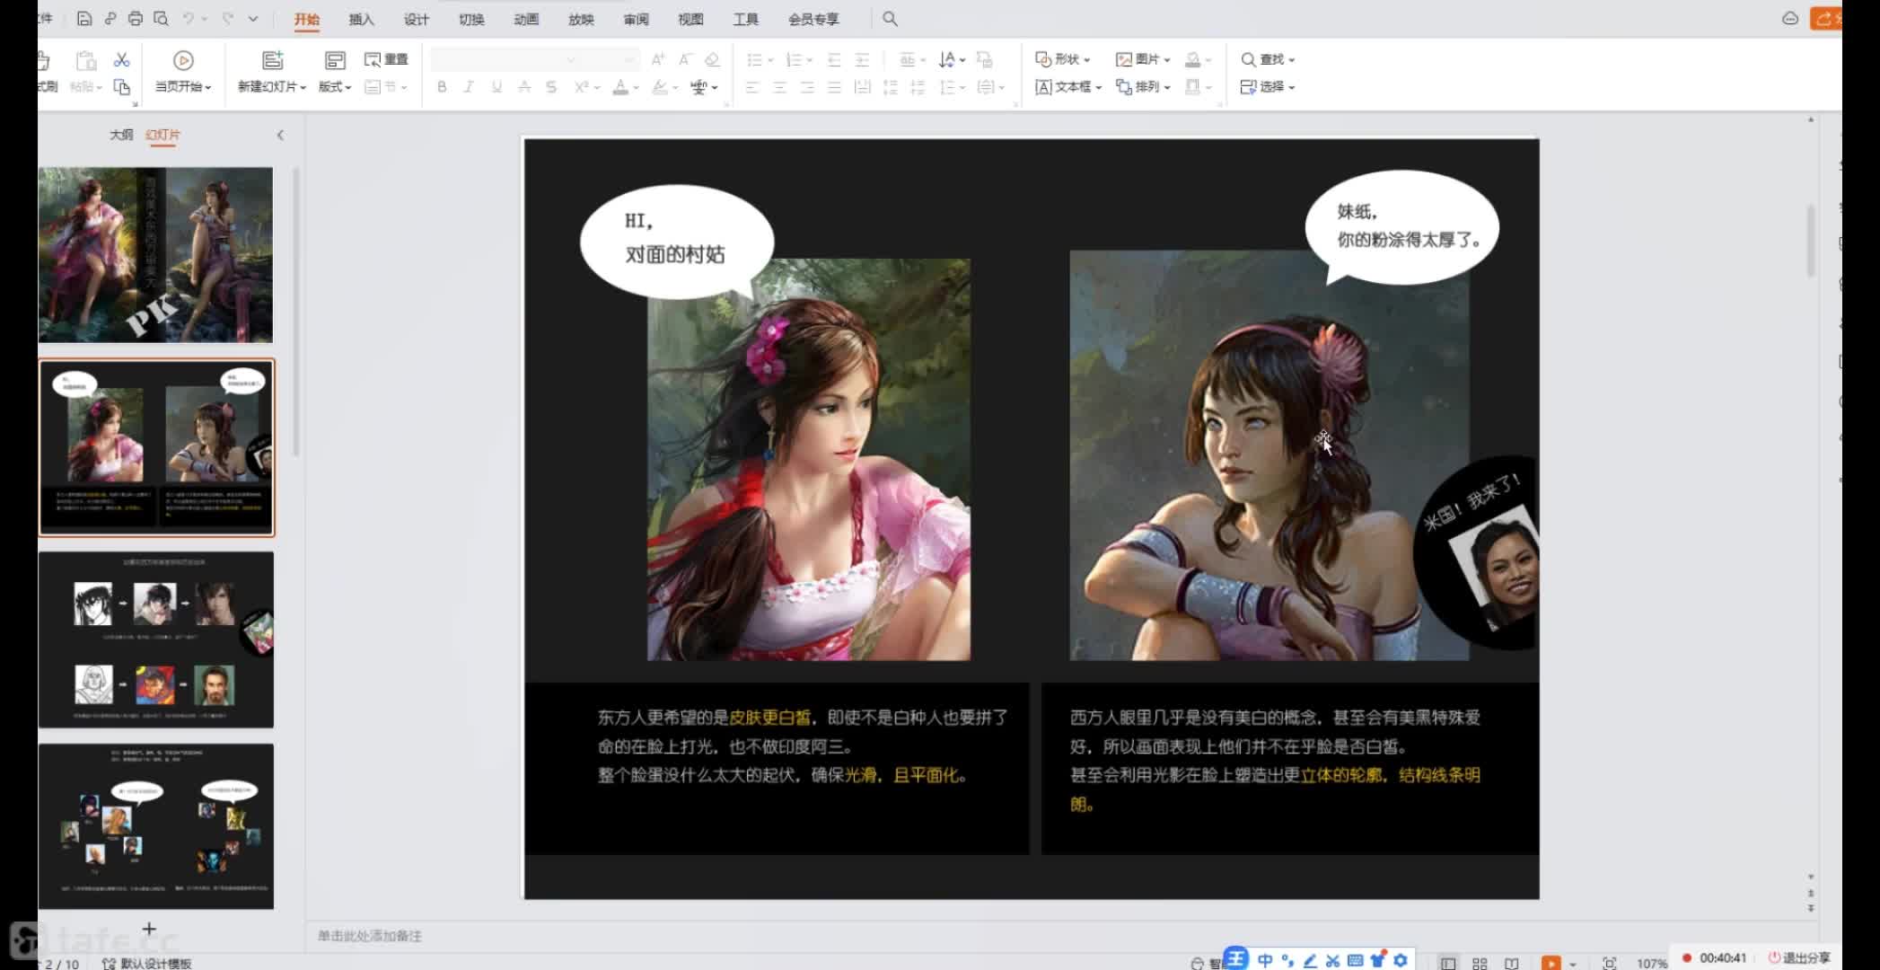Switch to 大纲 outline tab
Image resolution: width=1880 pixels, height=970 pixels.
pyautogui.click(x=121, y=135)
